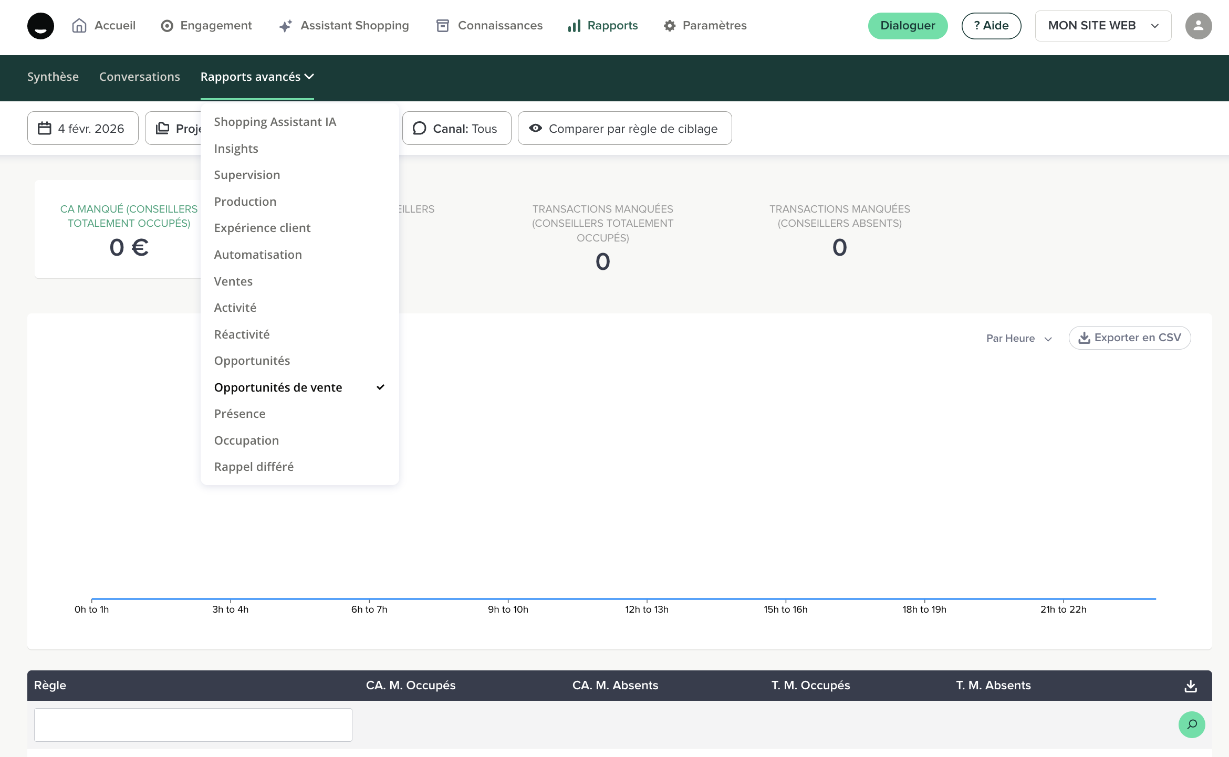Focus the Règle filter input field
Image resolution: width=1229 pixels, height=757 pixels.
tap(193, 724)
